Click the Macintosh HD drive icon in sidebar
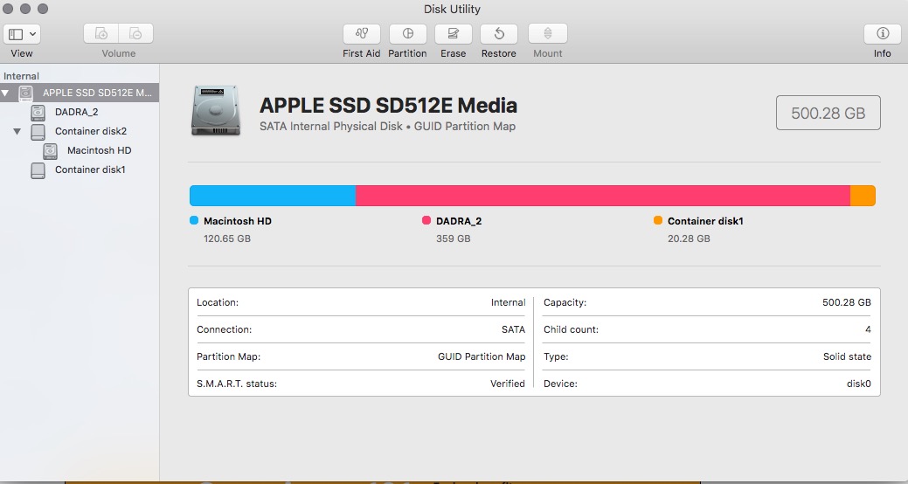This screenshot has width=908, height=484. click(x=51, y=151)
